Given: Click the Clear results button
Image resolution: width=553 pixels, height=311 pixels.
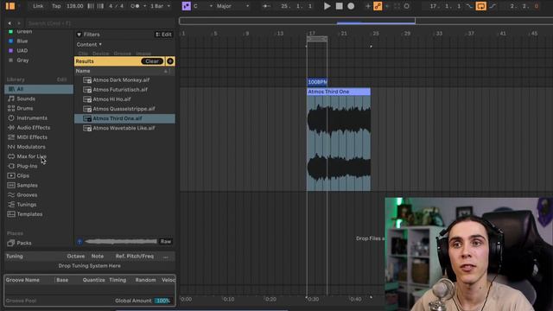Looking at the screenshot, I should [x=152, y=61].
